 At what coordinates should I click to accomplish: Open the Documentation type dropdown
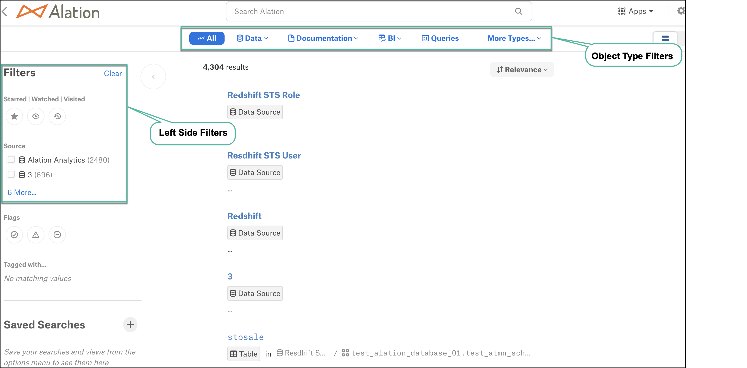[323, 38]
